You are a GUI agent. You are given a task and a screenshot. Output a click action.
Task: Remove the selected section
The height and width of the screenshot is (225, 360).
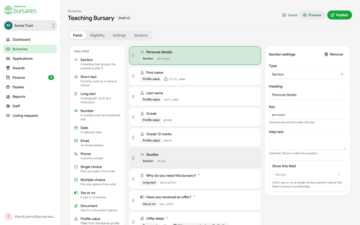[x=334, y=54]
